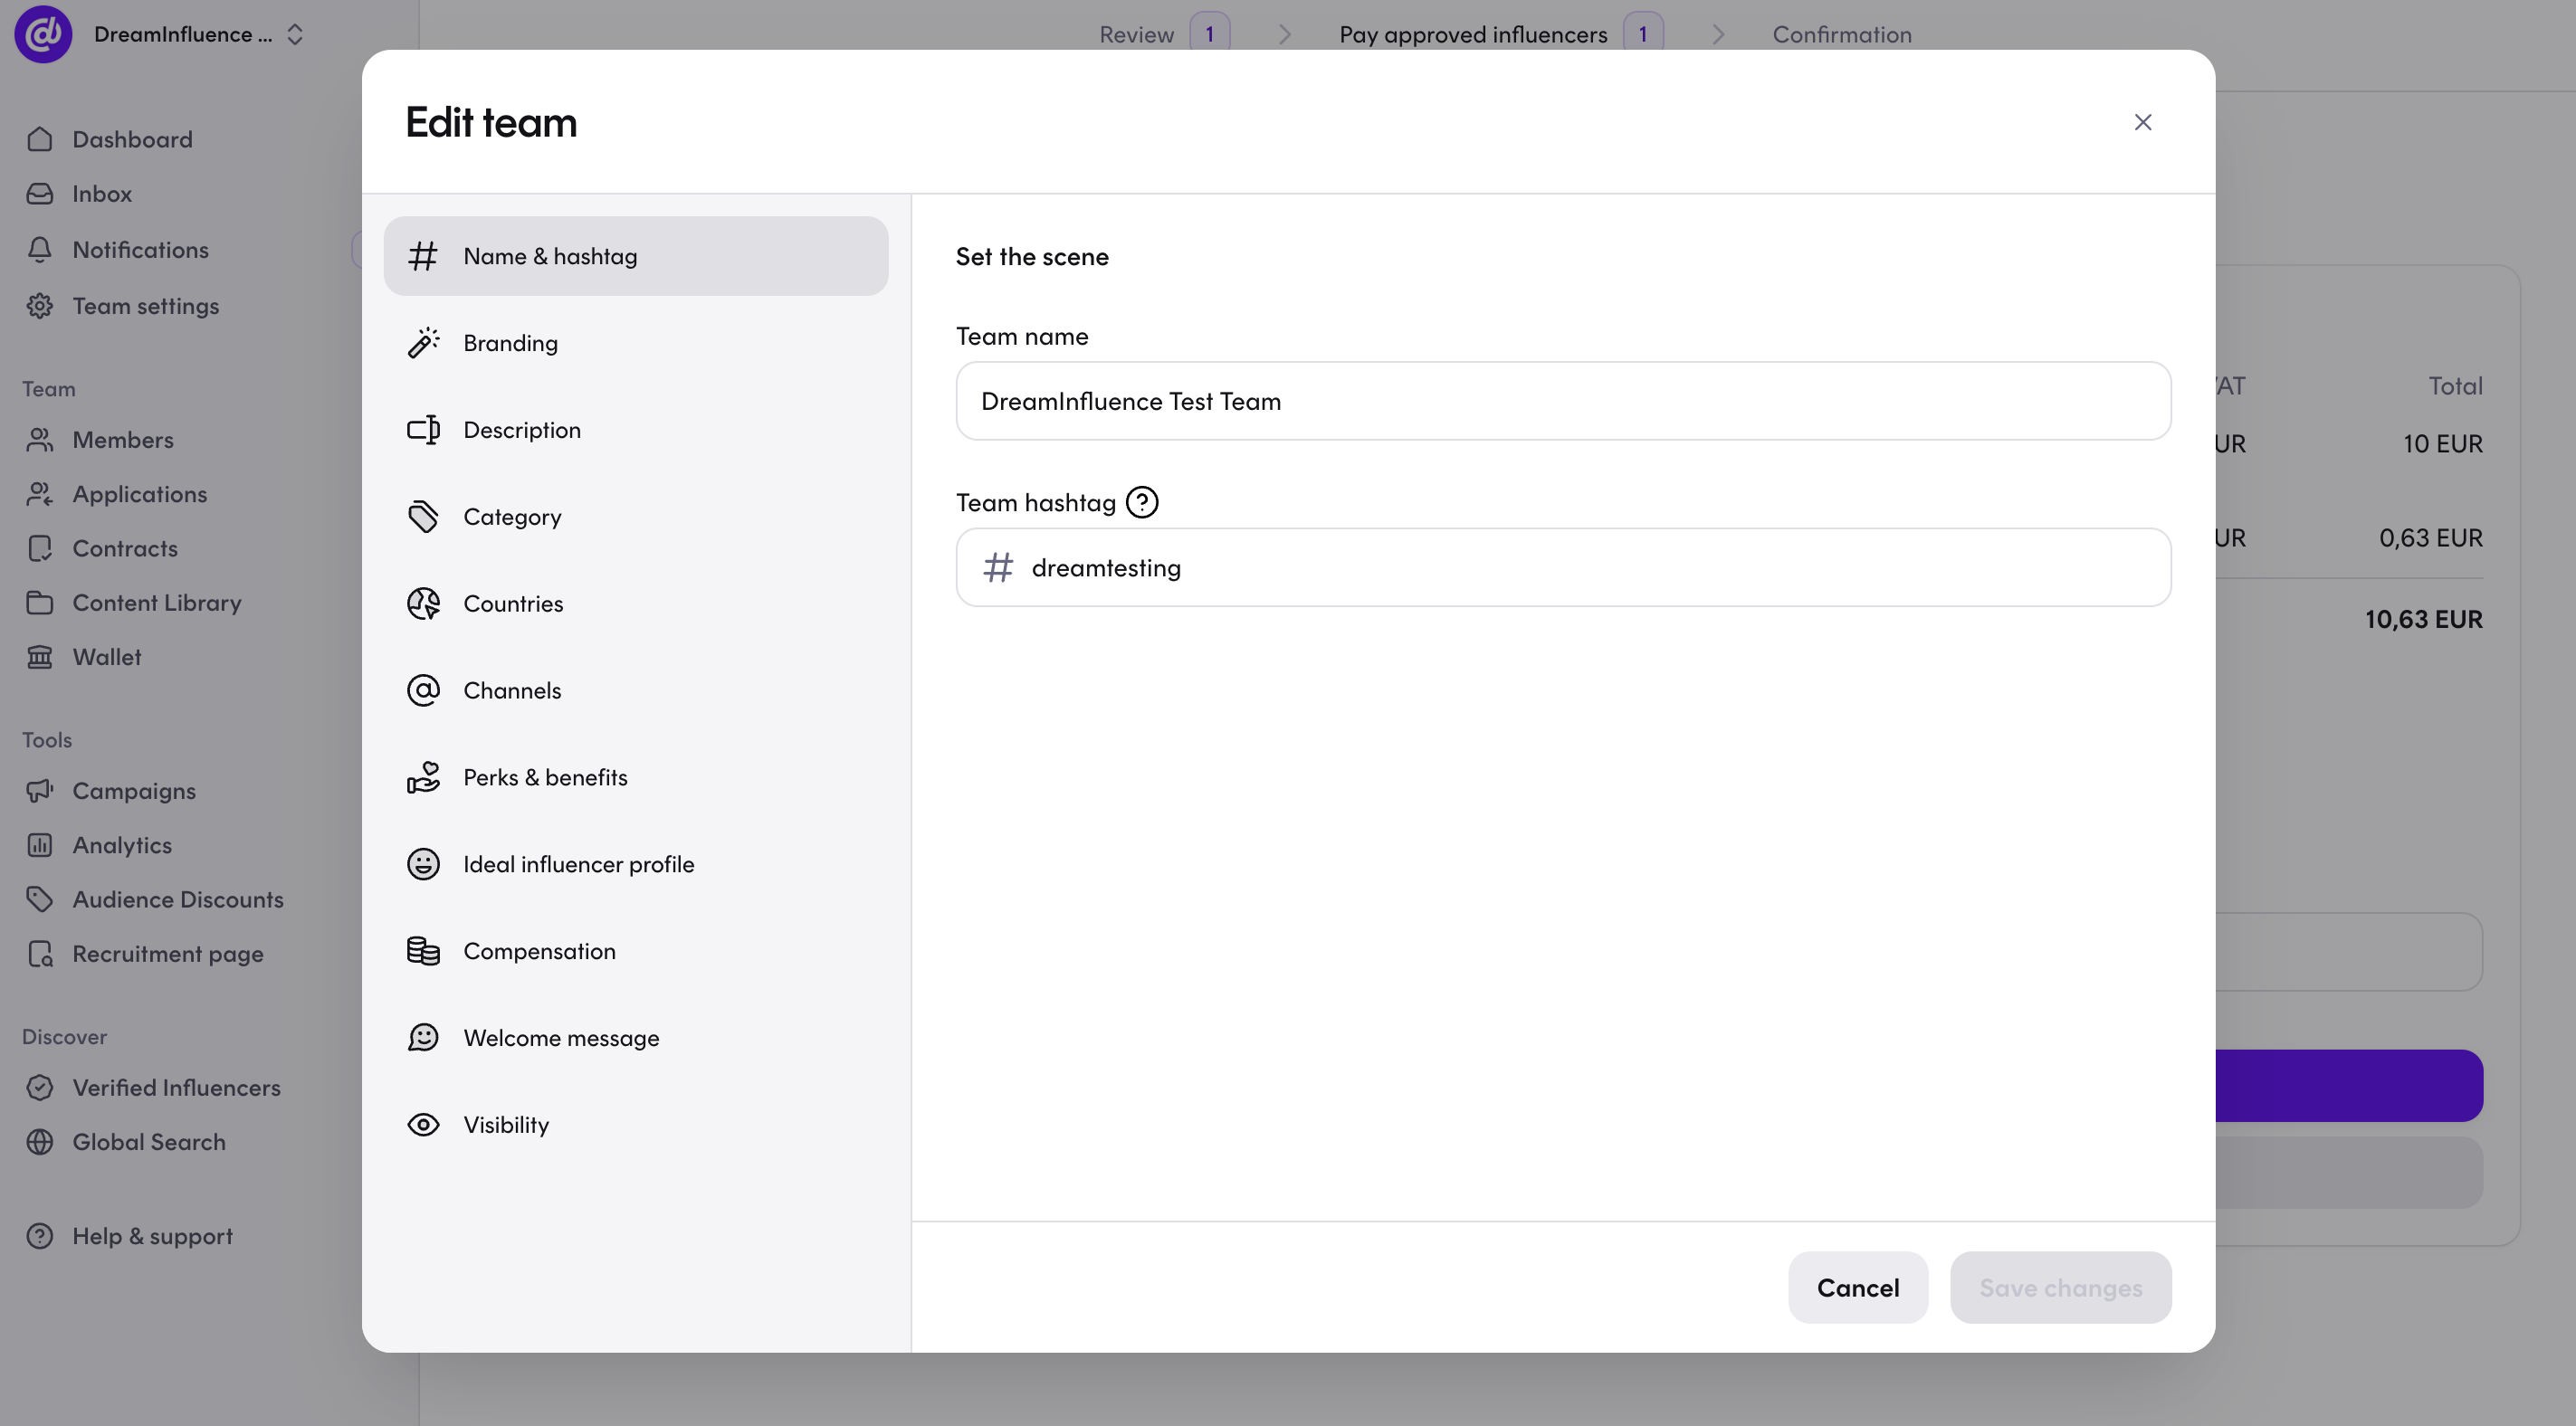The width and height of the screenshot is (2576, 1426).
Task: Select the Name & hashtag section
Action: pyautogui.click(x=635, y=256)
